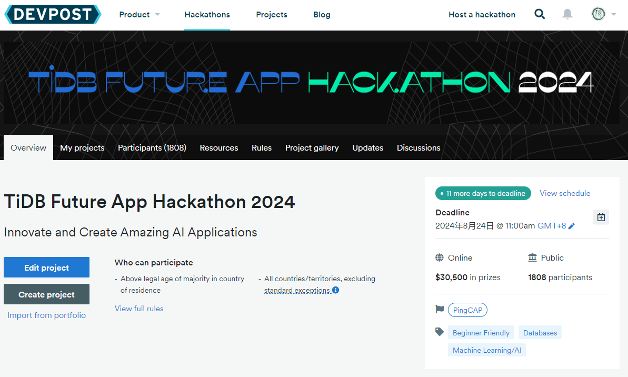Click Host a hackathon
Screen dimensions: 628x377
click(x=482, y=14)
